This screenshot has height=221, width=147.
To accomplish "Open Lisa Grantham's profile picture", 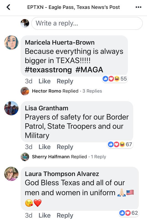I will 11,108.
